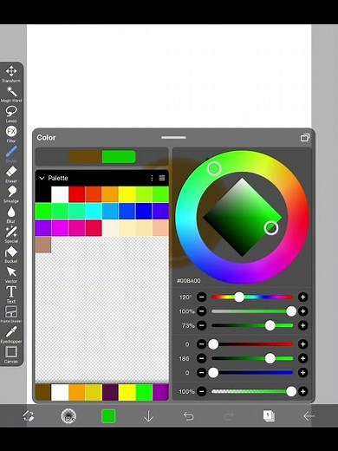
Task: Increase red value with plus button
Action: [x=302, y=344]
